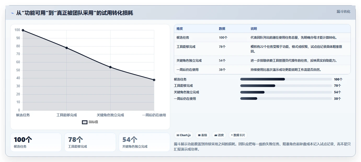
Task: Click the 关键角色独立完成 x-axis label on chart
Action: (x=110, y=115)
